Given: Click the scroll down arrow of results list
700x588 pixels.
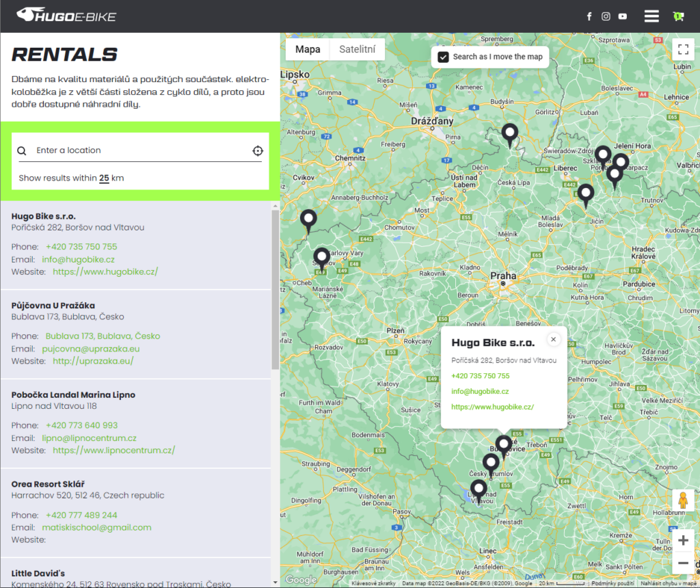Looking at the screenshot, I should click(275, 583).
